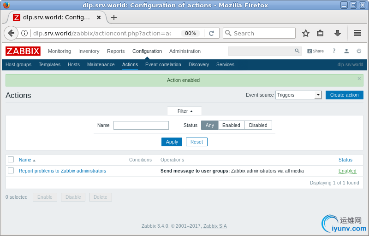Screen dimensions: 369x236
Task: Open the Administration menu
Action: 185,51
